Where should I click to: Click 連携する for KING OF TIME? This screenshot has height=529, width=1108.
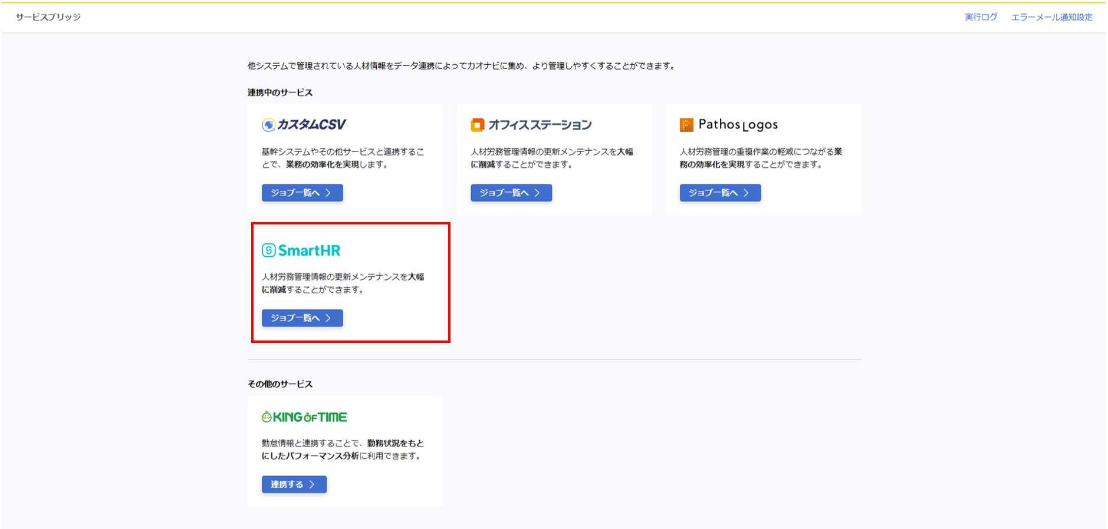pyautogui.click(x=294, y=484)
